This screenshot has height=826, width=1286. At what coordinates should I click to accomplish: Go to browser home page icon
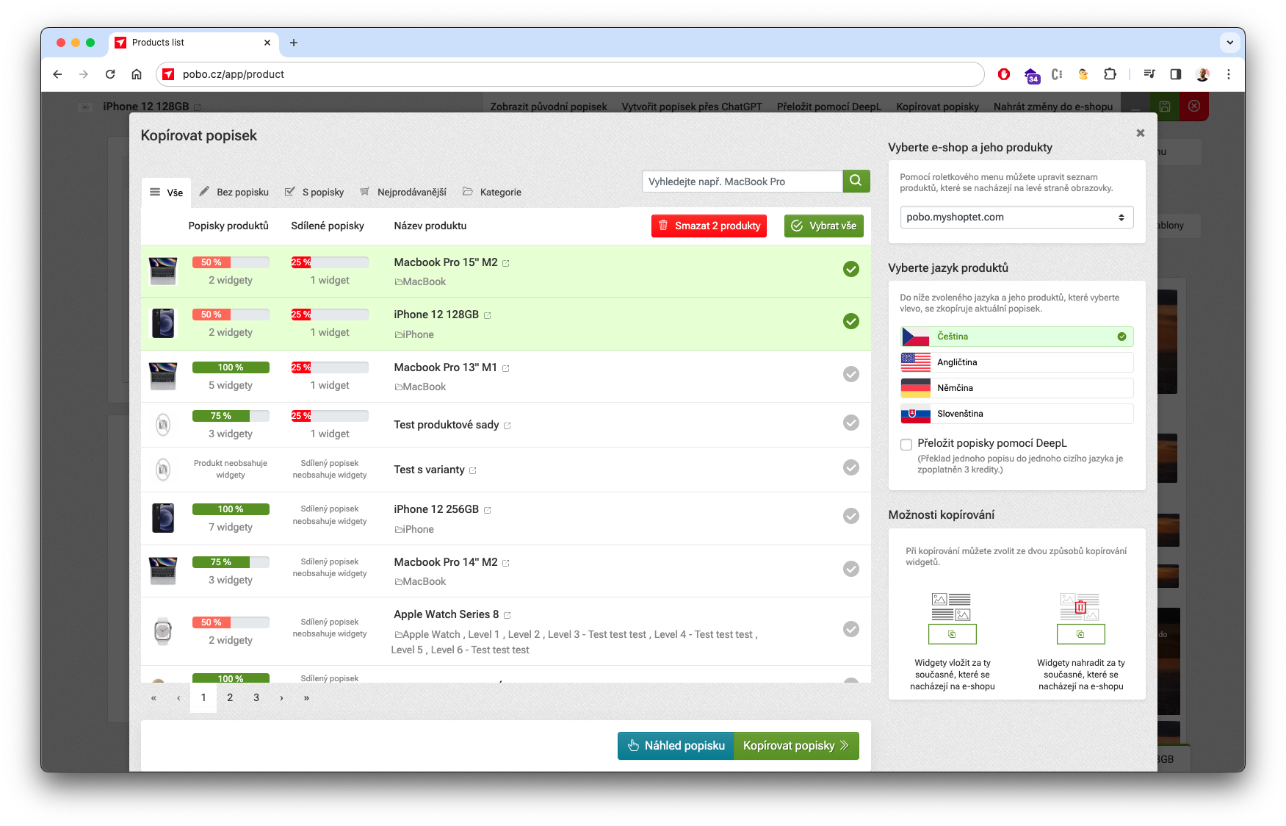point(137,74)
